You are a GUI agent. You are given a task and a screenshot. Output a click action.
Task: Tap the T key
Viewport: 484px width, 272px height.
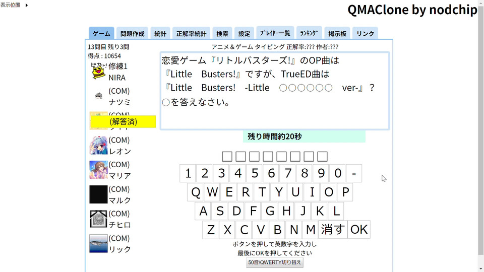tap(262, 192)
